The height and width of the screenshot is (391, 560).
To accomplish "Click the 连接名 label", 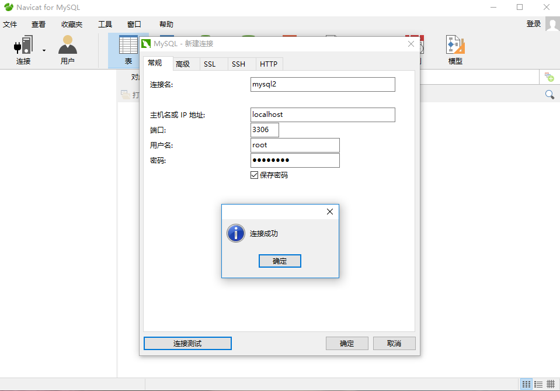I will pyautogui.click(x=161, y=85).
